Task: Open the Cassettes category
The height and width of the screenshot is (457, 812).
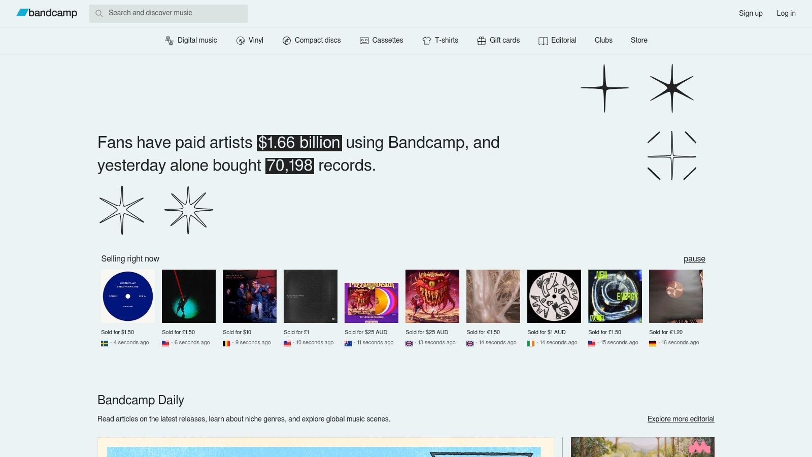Action: pyautogui.click(x=364, y=40)
